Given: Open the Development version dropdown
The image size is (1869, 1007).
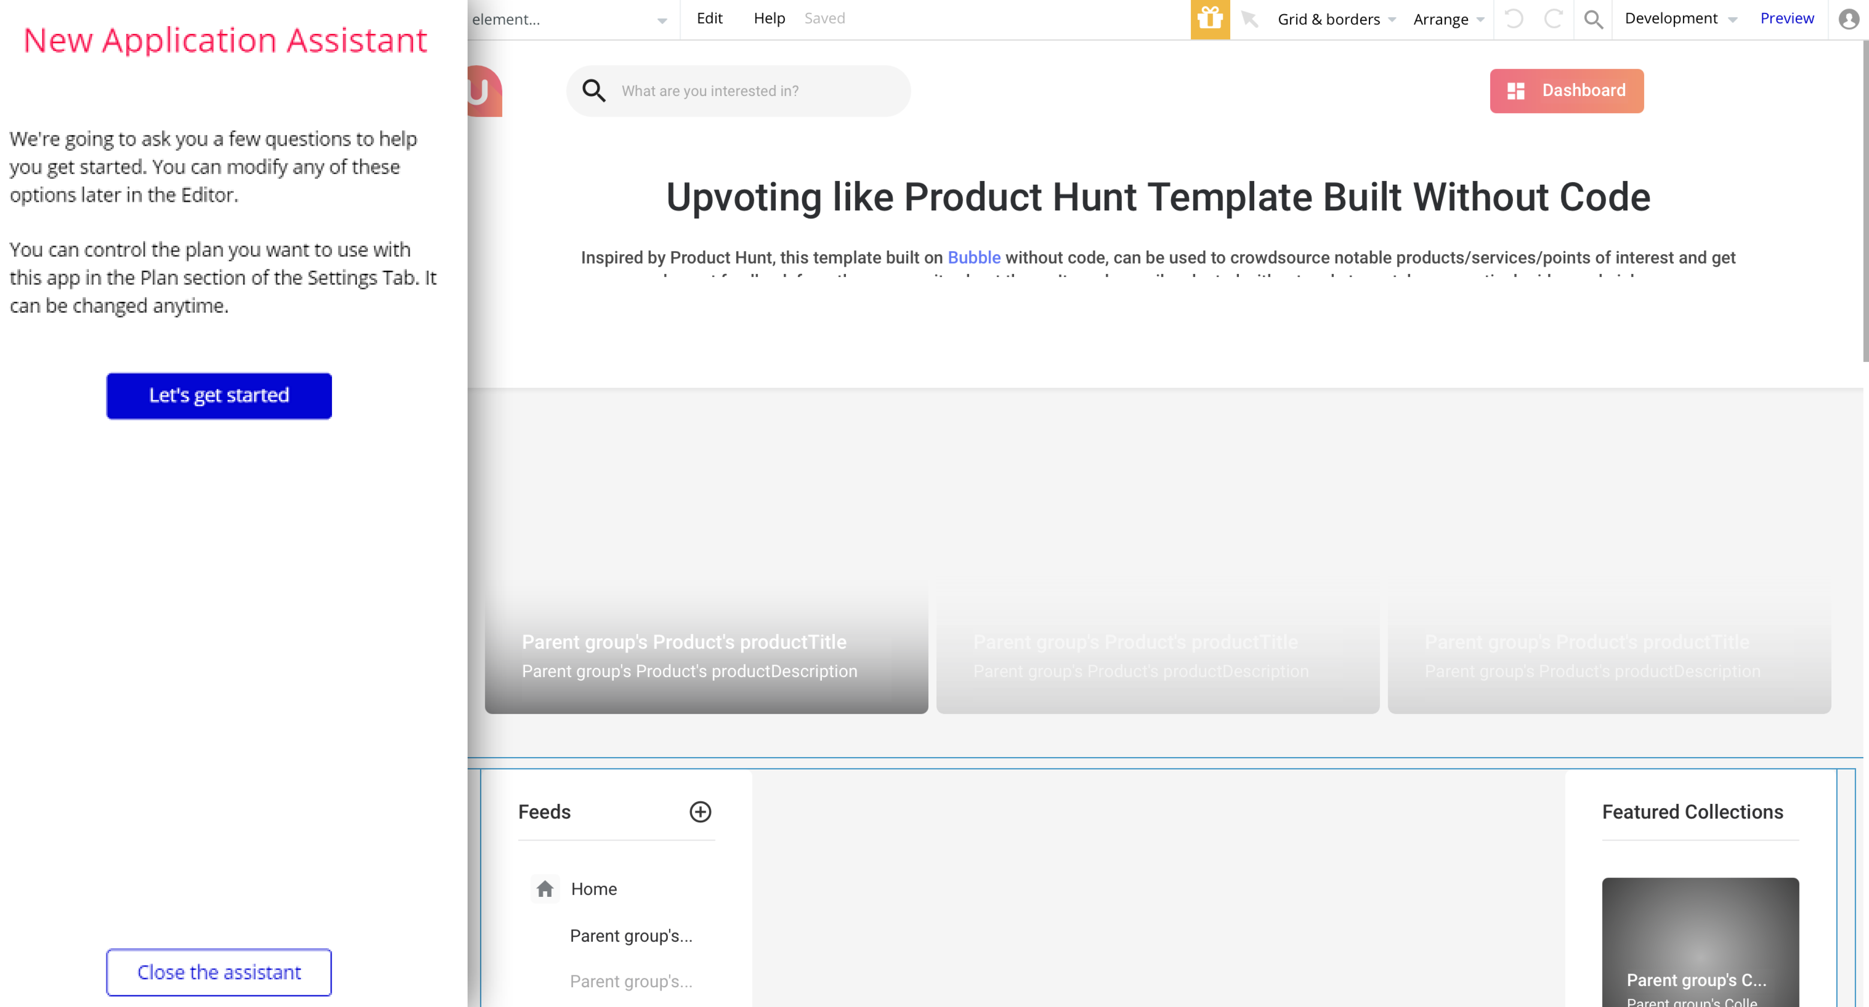Looking at the screenshot, I should (1680, 19).
